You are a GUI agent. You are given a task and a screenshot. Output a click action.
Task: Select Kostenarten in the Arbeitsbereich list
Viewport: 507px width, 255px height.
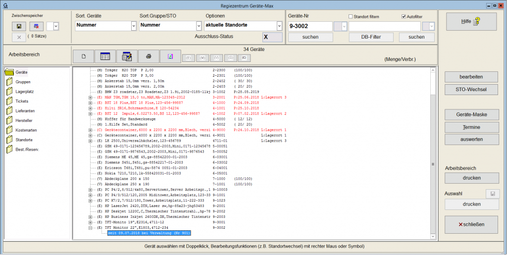tap(26, 130)
